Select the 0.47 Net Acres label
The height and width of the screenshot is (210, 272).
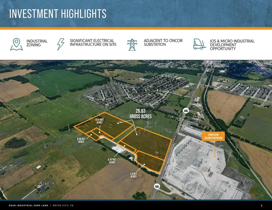click(x=112, y=161)
